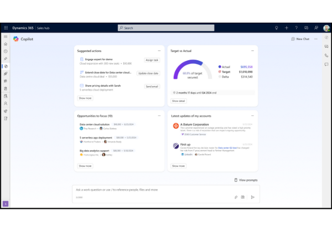Click the purple Actual legend swatch
This screenshot has height=232, width=332.
point(220,66)
